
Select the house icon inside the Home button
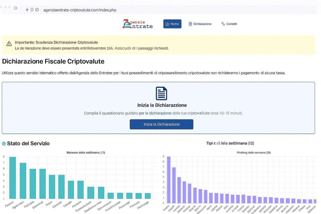click(166, 23)
